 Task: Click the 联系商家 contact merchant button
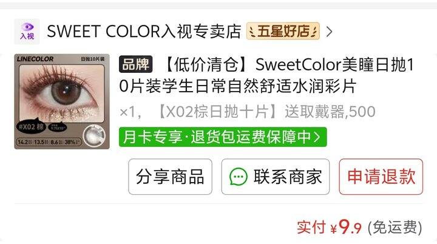(276, 177)
